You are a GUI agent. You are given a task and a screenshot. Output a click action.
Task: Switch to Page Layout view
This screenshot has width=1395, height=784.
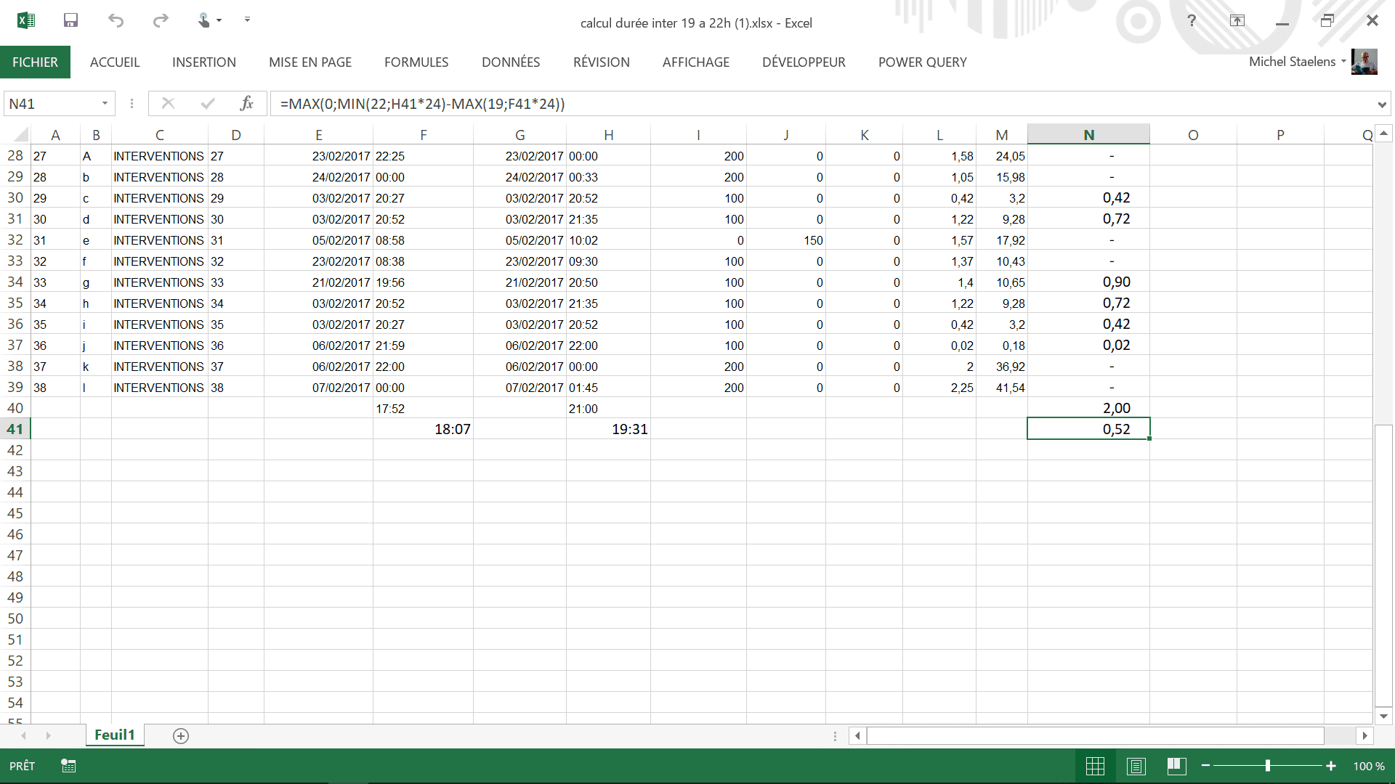click(1136, 766)
